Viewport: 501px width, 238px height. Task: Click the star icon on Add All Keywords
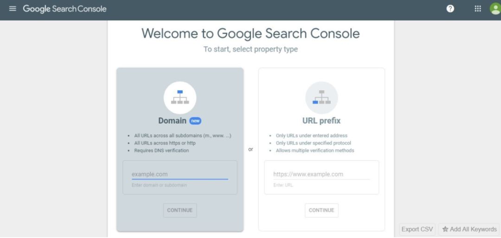click(445, 229)
